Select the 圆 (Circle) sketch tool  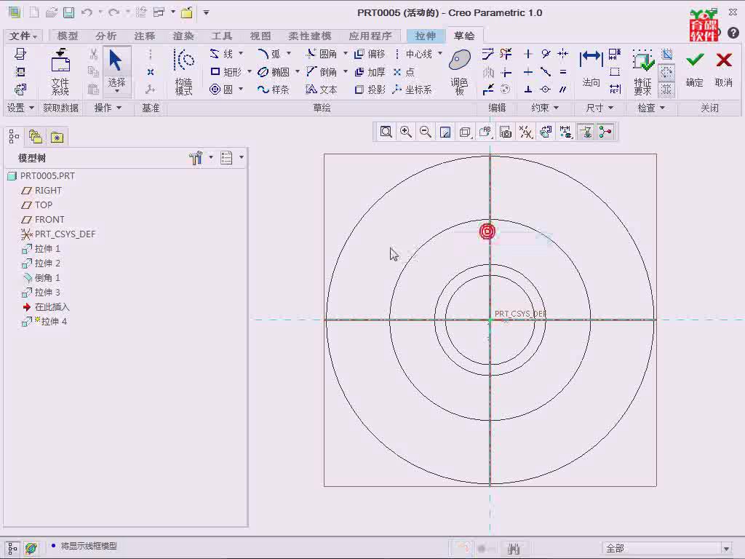coord(221,90)
